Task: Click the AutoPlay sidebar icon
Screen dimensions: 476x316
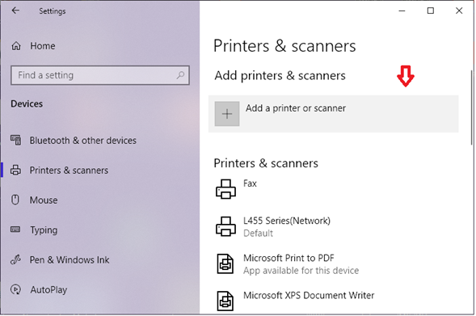Action: tap(16, 289)
